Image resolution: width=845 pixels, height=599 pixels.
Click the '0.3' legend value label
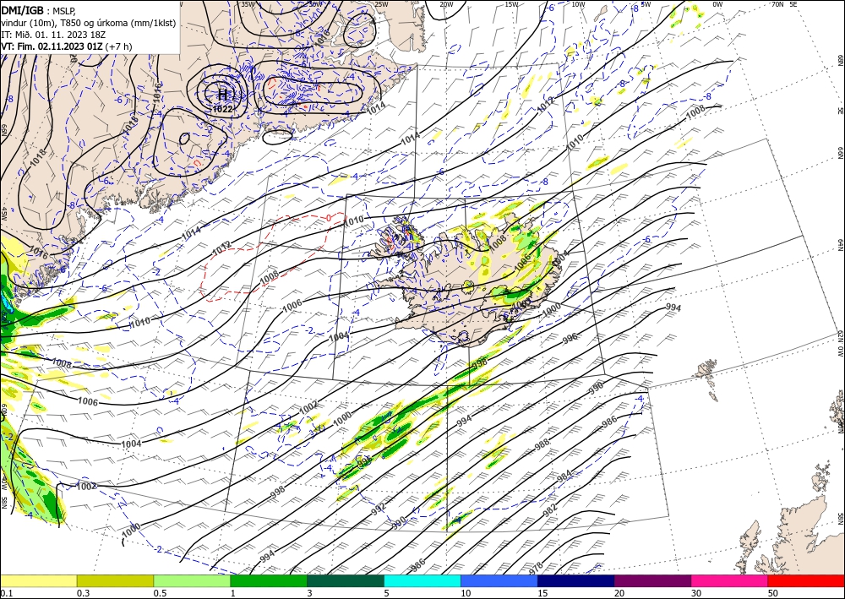pyautogui.click(x=83, y=593)
